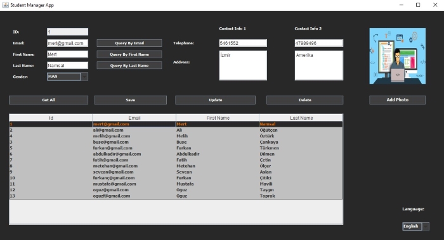Click the Email column header
444x240 pixels.
134,118
